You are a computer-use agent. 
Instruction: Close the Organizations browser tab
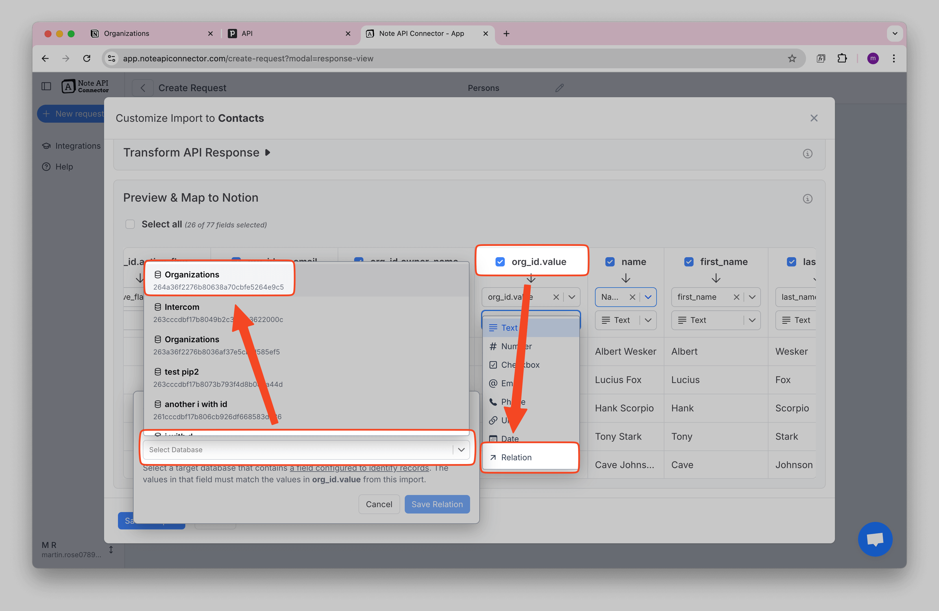(x=210, y=34)
